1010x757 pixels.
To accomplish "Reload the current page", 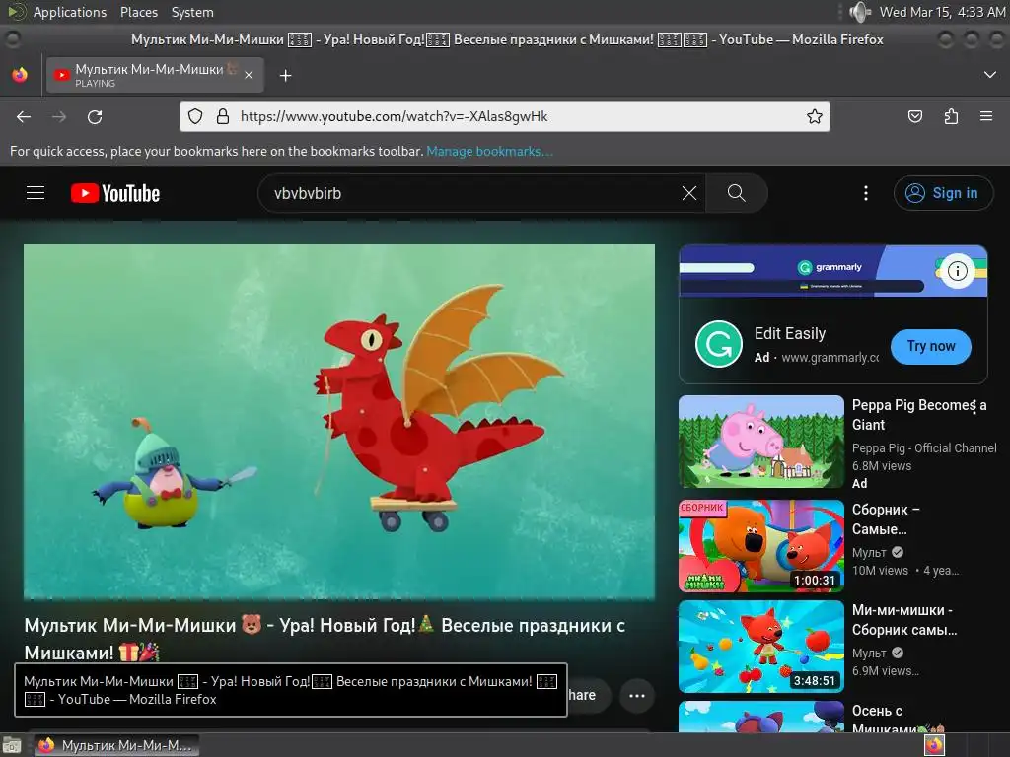I will (95, 116).
